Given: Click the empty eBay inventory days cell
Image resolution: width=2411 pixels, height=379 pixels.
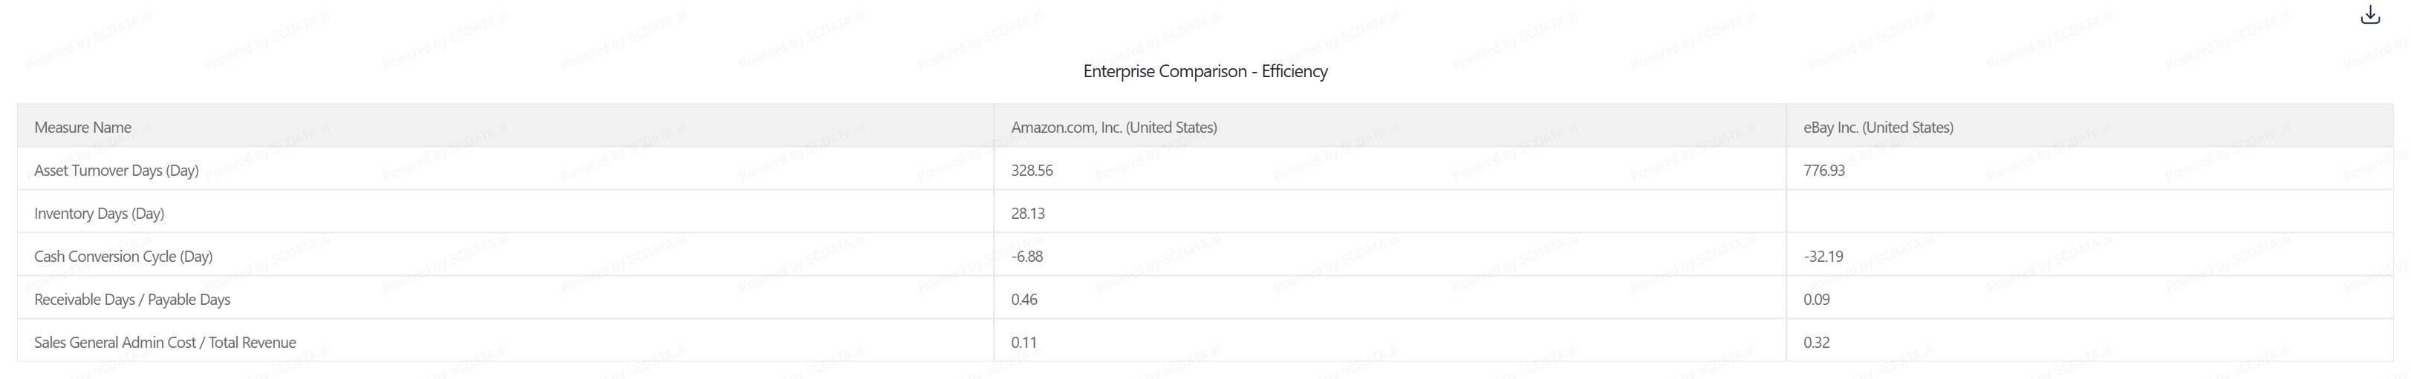Looking at the screenshot, I should (x=2087, y=213).
